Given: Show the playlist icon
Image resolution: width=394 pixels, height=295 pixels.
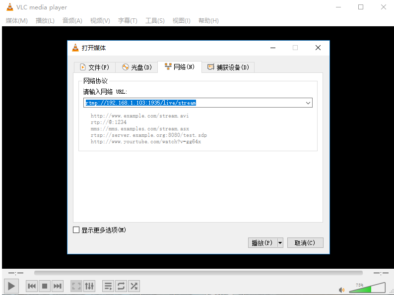Looking at the screenshot, I should pos(108,286).
